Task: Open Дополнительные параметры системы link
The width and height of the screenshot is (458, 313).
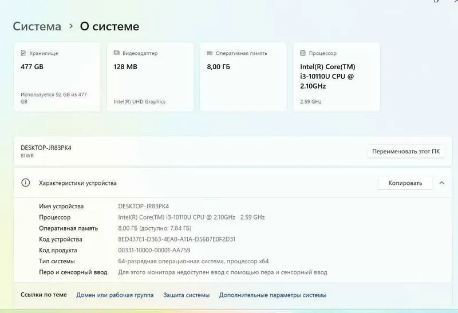Action: coord(273,295)
